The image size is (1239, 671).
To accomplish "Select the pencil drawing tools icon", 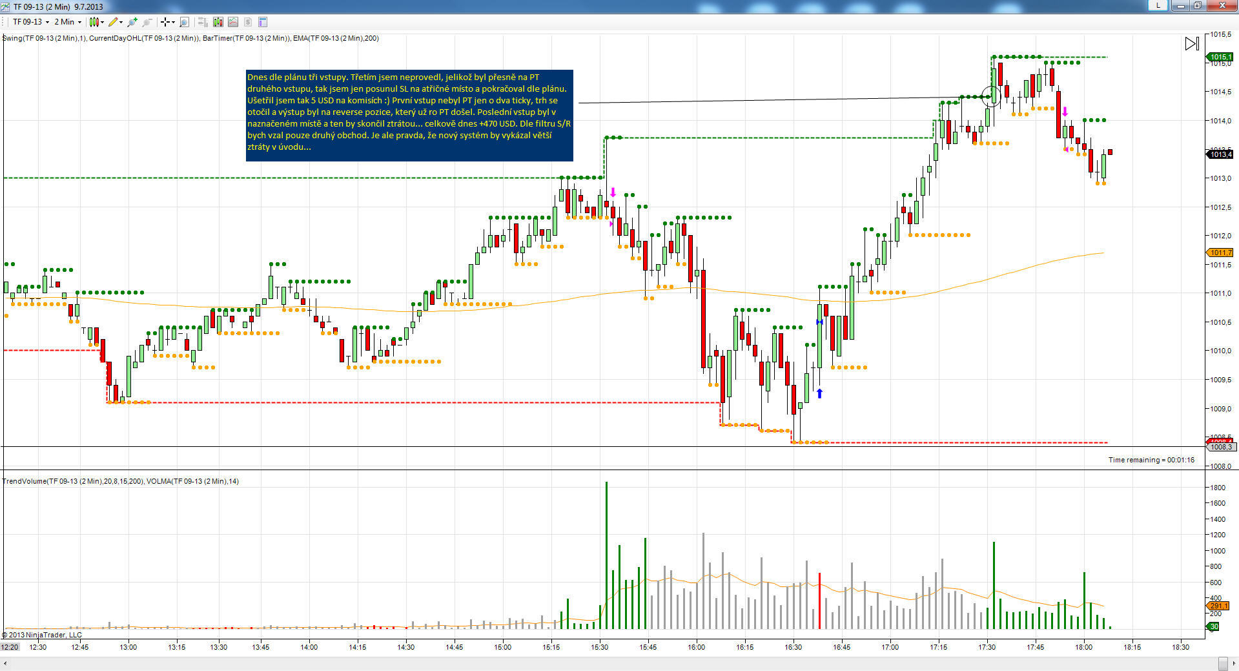I will 113,22.
